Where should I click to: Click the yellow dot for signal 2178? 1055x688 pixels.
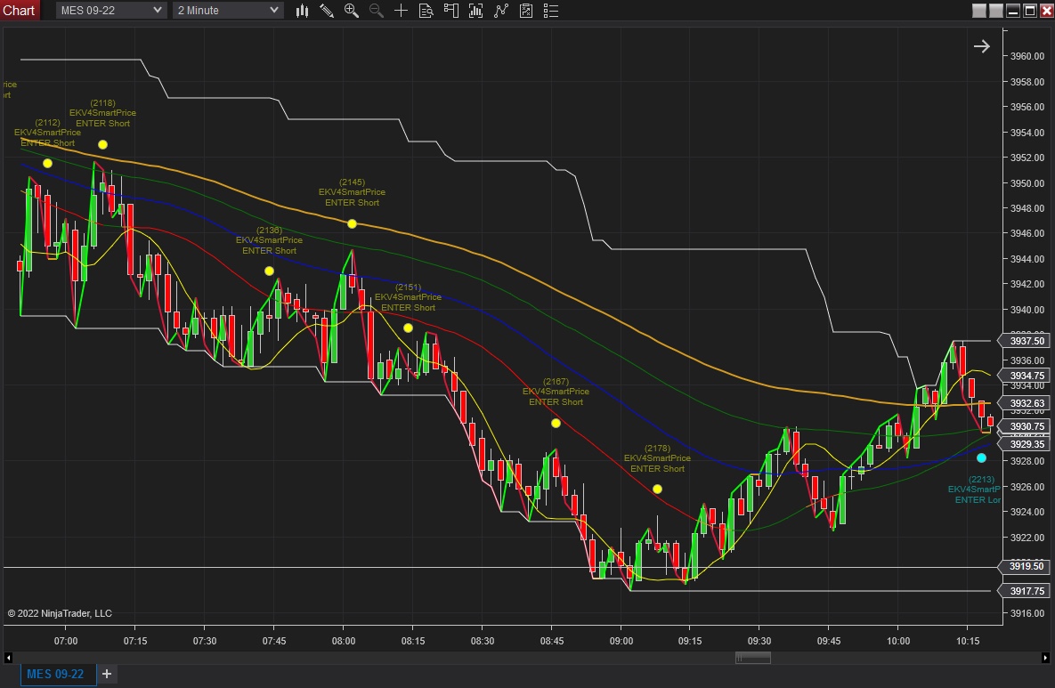click(657, 489)
